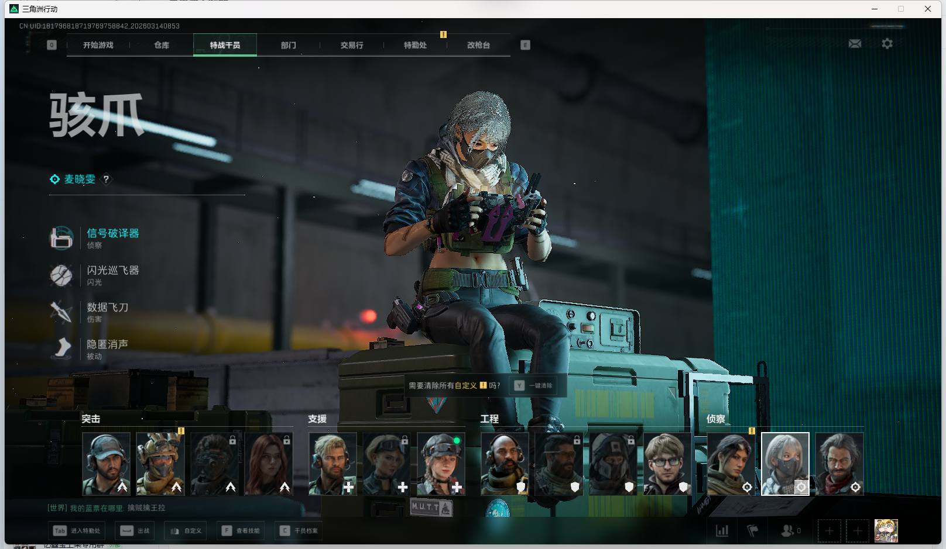This screenshot has width=946, height=549.
Task: Select 闪光巡飞器 skill icon
Action: (61, 275)
